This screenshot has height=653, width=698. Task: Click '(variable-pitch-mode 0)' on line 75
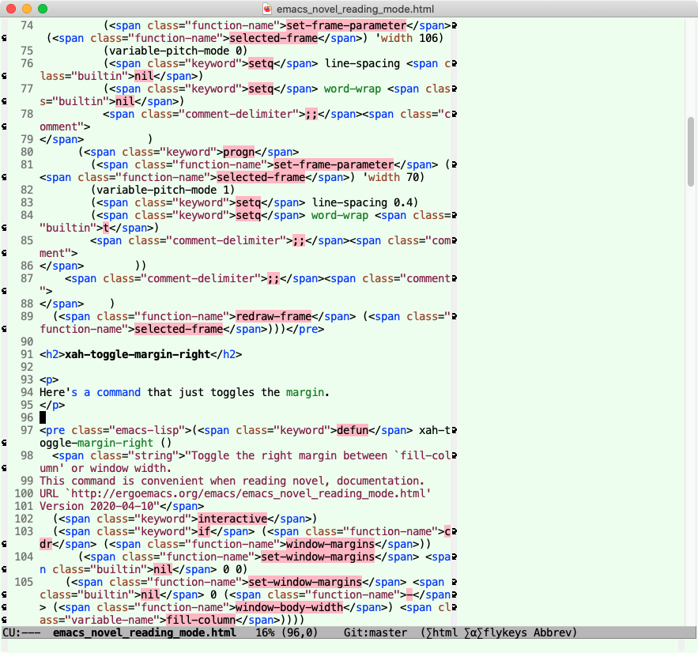pos(175,51)
